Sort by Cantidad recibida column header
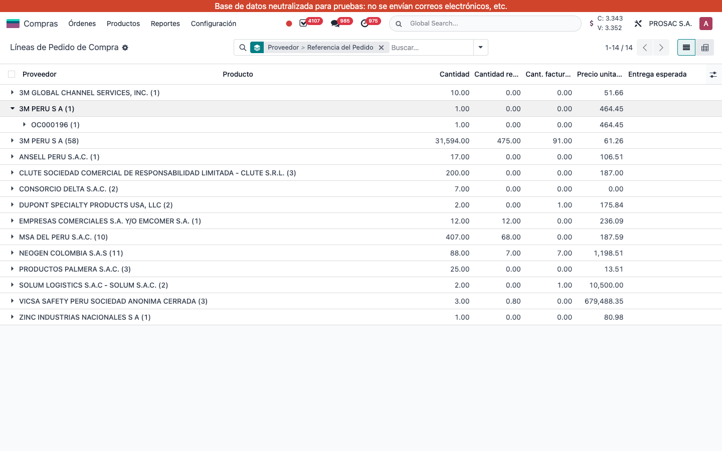 click(x=496, y=74)
